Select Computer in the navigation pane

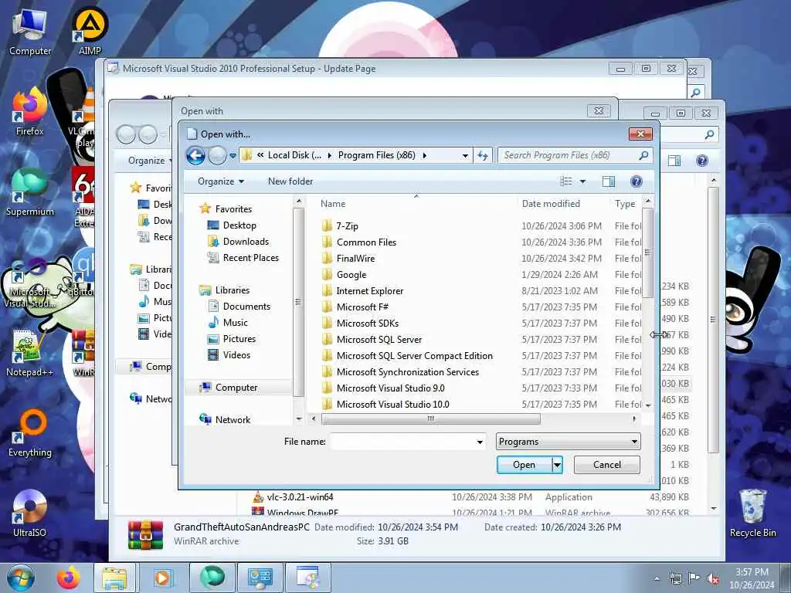point(236,388)
